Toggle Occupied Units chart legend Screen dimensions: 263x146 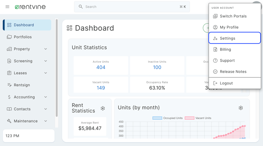167,118
